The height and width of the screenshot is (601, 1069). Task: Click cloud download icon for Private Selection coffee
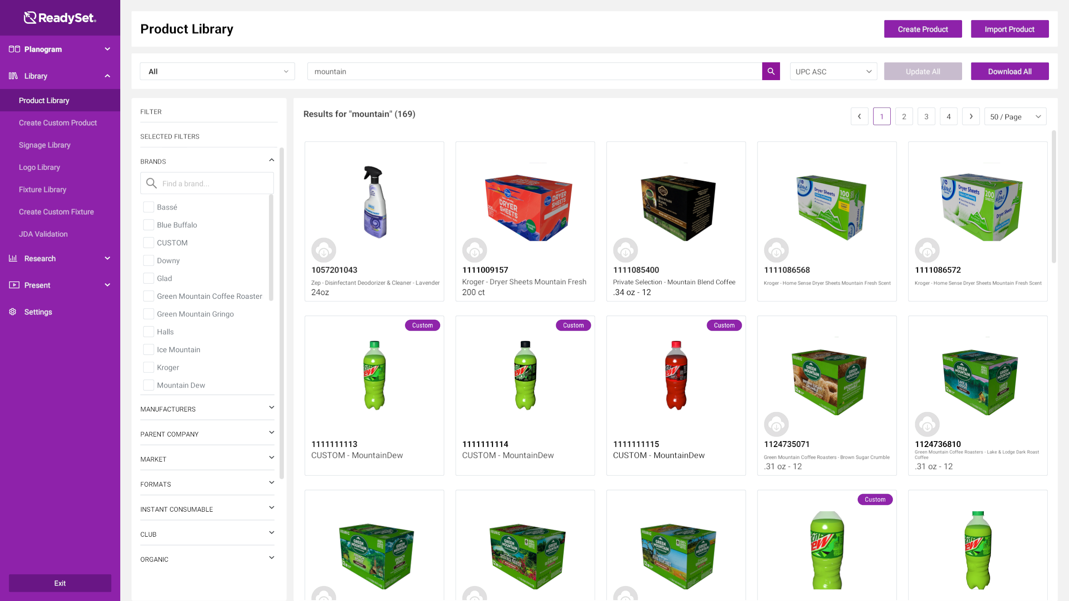point(625,250)
